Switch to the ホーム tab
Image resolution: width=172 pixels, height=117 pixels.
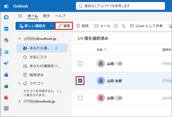pyautogui.click(x=33, y=16)
